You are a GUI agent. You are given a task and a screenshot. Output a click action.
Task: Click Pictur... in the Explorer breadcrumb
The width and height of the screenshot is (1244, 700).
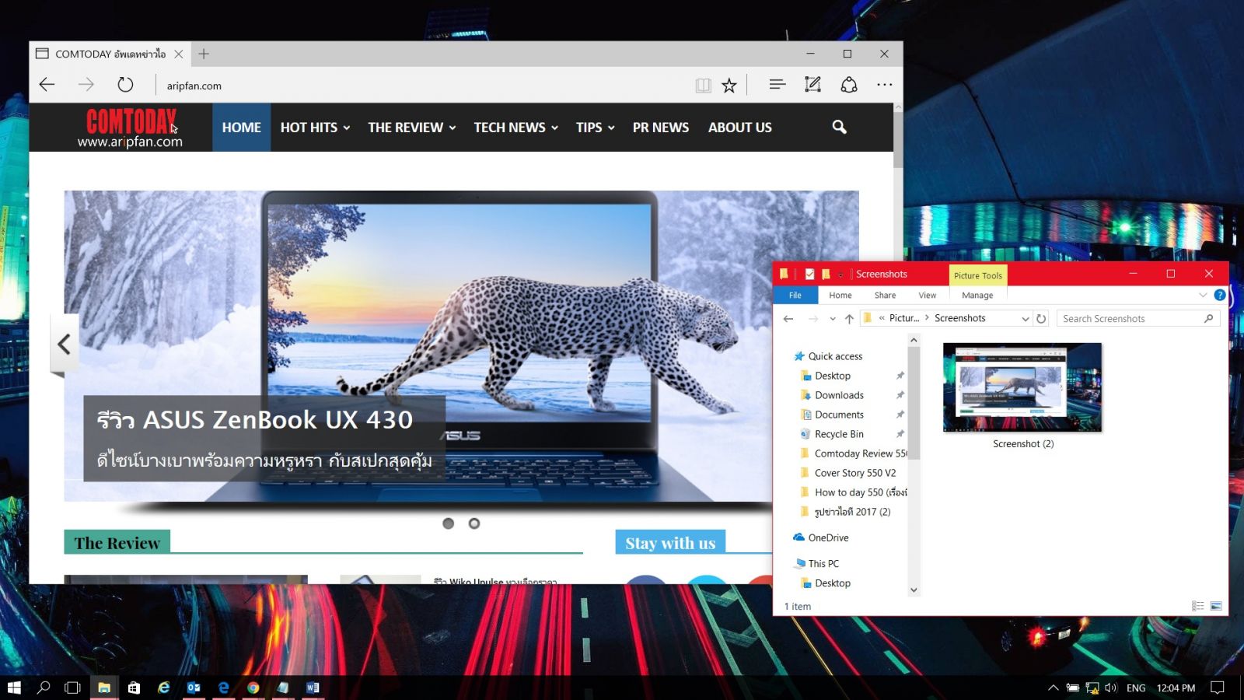coord(904,318)
